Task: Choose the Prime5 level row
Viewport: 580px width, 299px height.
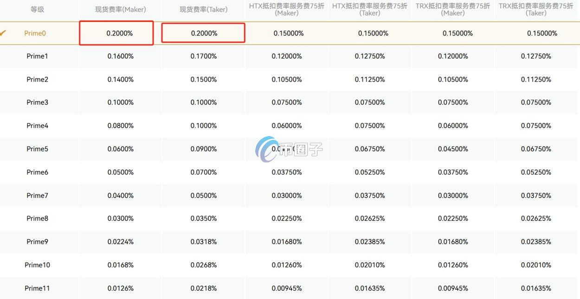Action: [37, 149]
